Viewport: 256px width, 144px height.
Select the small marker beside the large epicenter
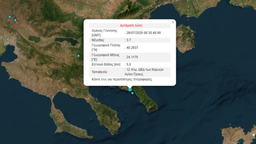132,93
